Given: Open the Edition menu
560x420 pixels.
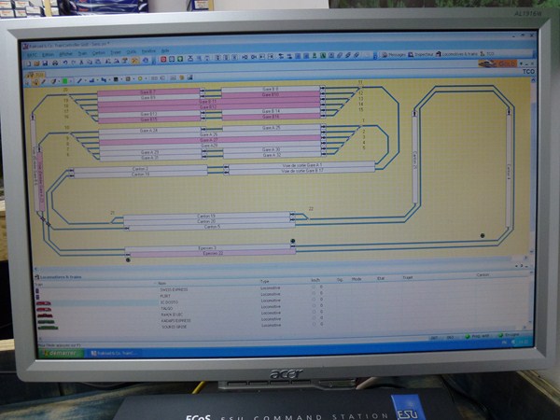Looking at the screenshot, I should pos(48,55).
